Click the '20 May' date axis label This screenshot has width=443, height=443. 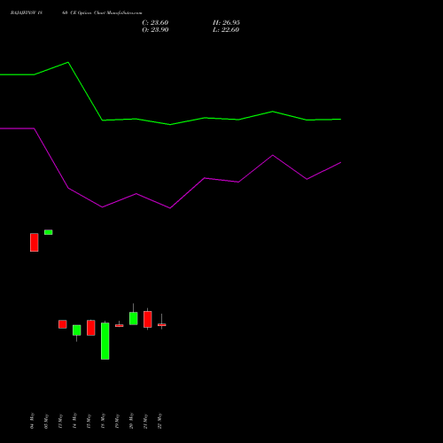coord(131,421)
